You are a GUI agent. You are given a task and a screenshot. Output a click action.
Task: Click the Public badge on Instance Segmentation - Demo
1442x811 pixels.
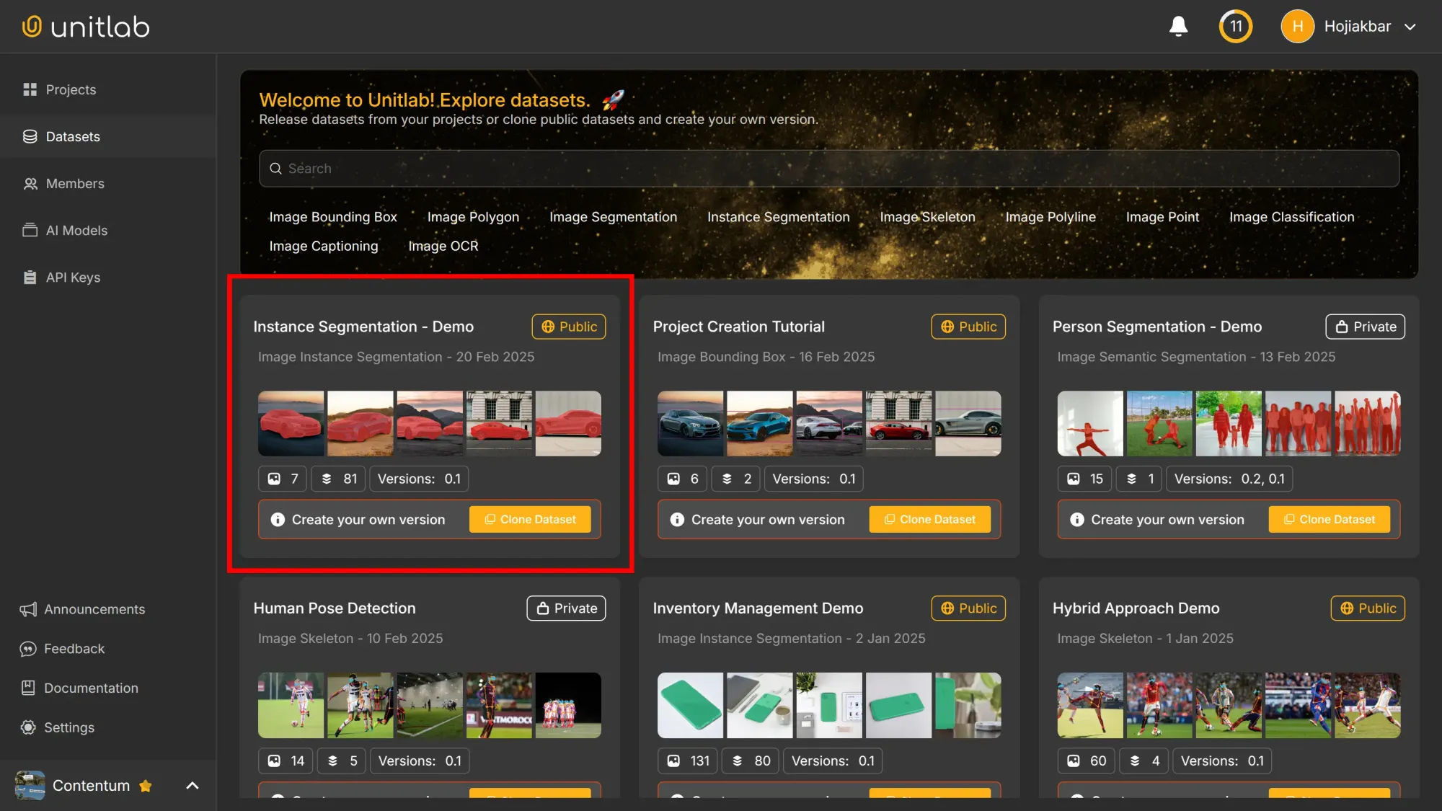568,327
